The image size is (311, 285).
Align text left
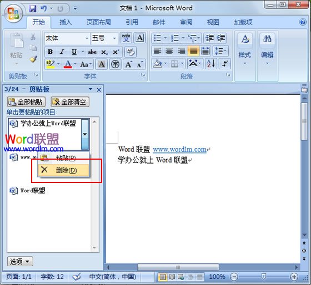(158, 50)
